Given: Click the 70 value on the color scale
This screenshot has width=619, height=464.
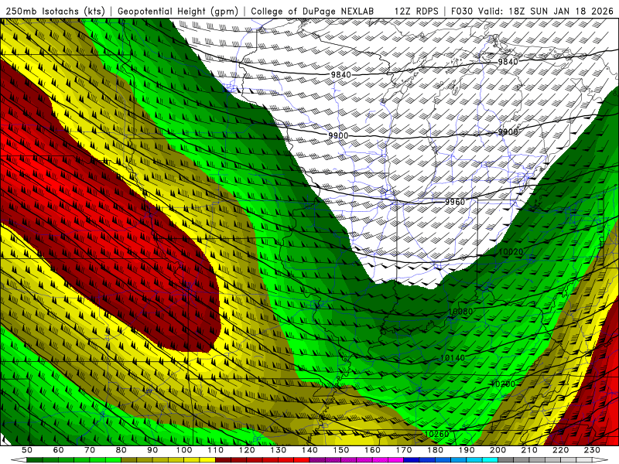Looking at the screenshot, I should (90, 450).
